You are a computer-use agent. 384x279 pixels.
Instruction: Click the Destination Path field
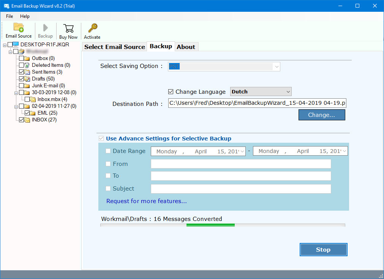257,103
